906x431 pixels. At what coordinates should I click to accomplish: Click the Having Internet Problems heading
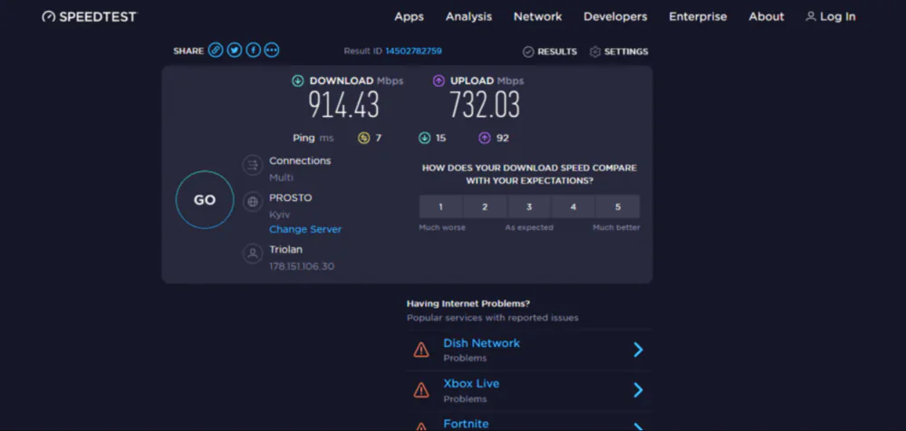click(x=468, y=303)
